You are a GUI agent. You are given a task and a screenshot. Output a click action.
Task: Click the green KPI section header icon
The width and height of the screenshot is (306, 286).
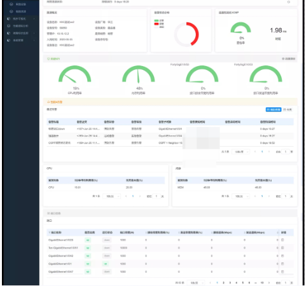coord(48,59)
